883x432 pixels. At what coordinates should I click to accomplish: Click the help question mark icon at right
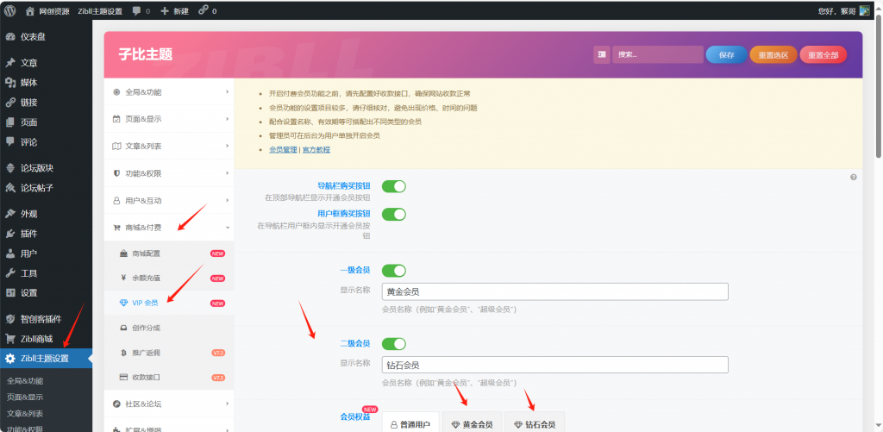[853, 177]
